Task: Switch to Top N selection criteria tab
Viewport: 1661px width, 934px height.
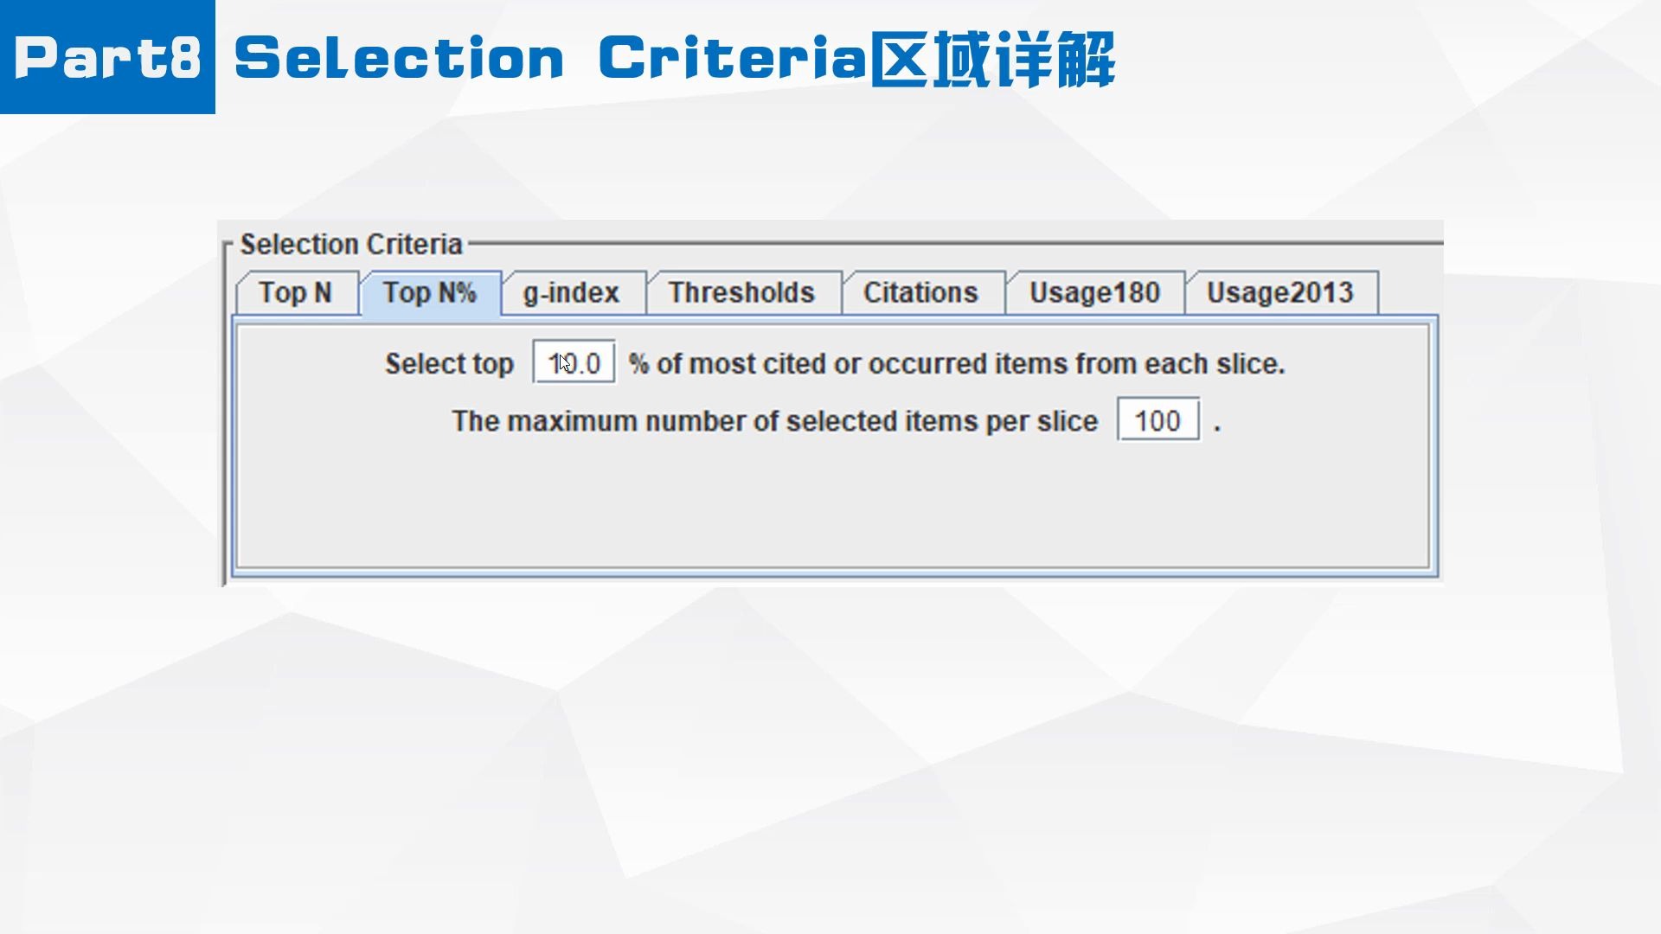Action: [293, 293]
